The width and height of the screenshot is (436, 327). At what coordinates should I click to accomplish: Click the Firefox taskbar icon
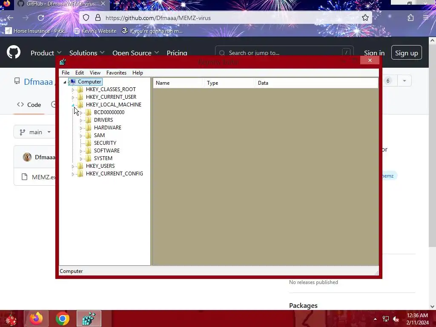(x=36, y=318)
